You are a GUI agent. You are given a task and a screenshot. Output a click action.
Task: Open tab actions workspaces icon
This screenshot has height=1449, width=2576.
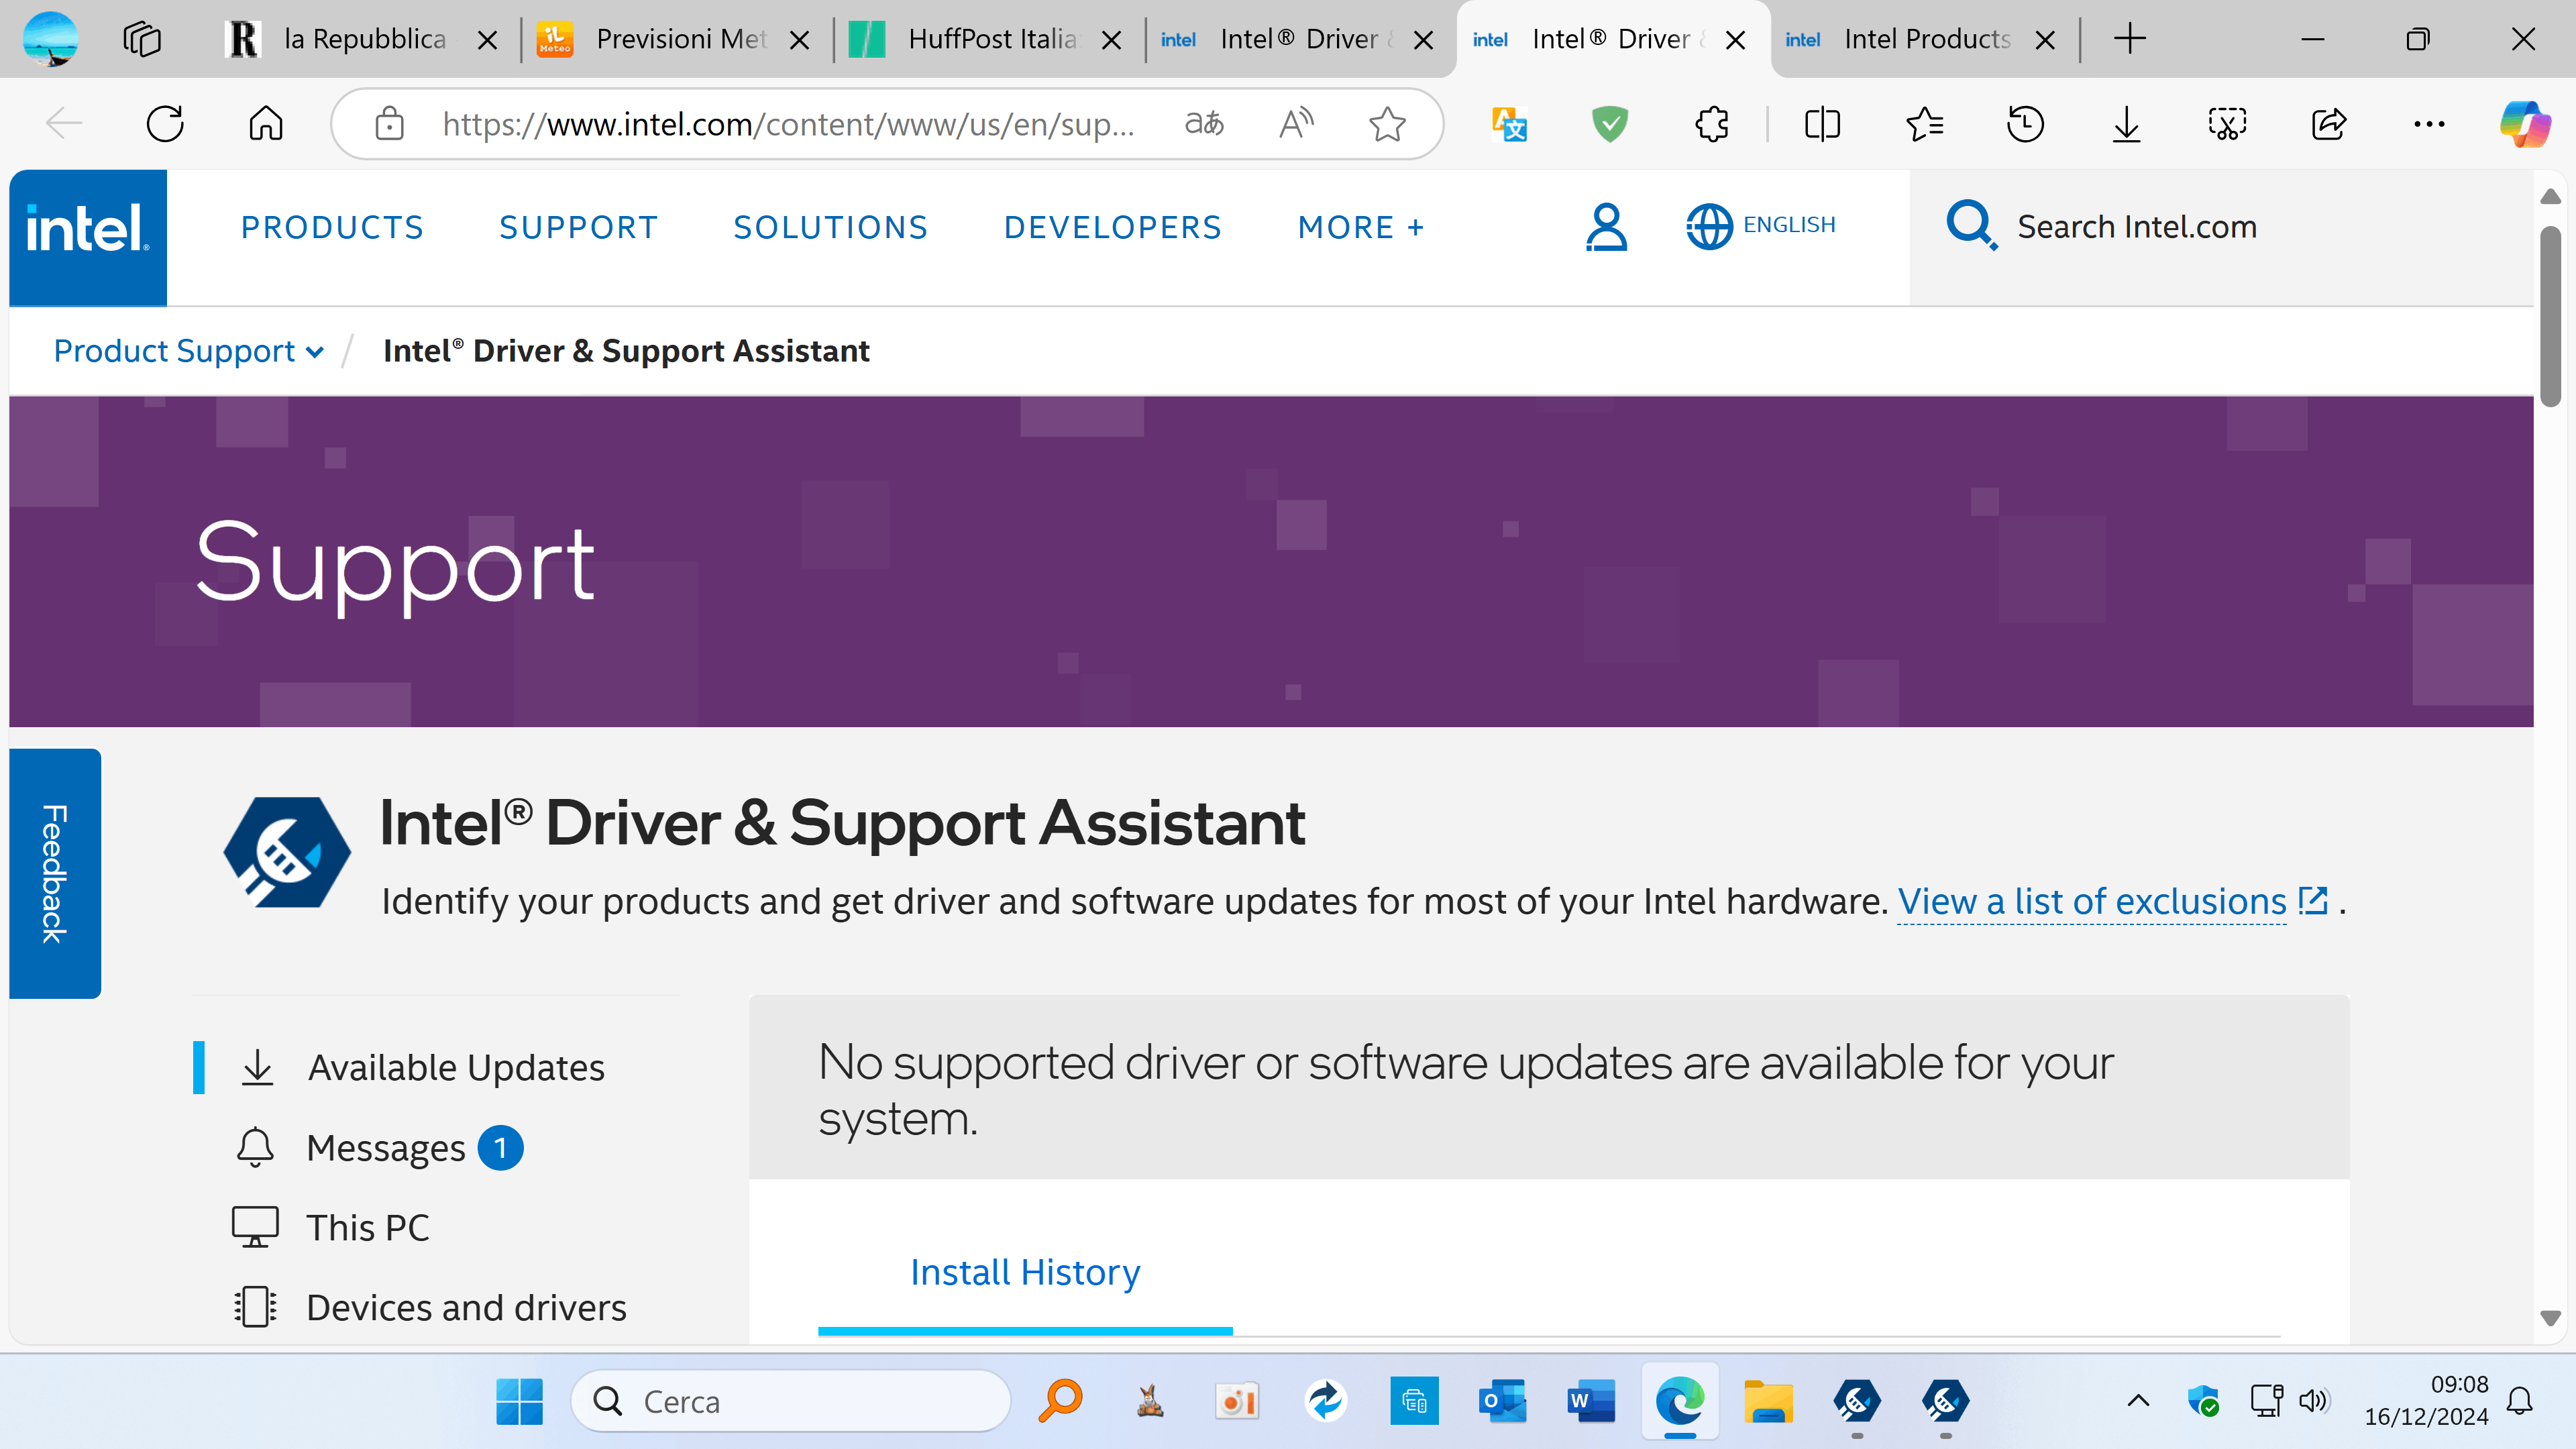(142, 39)
